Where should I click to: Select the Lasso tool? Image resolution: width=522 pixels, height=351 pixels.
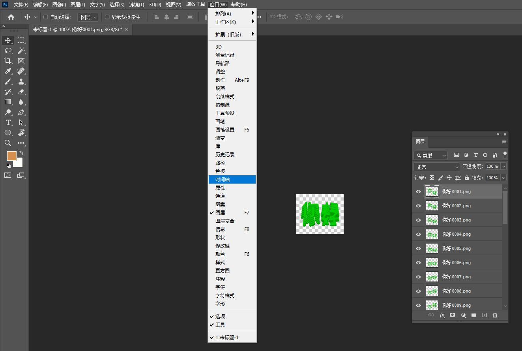point(8,51)
